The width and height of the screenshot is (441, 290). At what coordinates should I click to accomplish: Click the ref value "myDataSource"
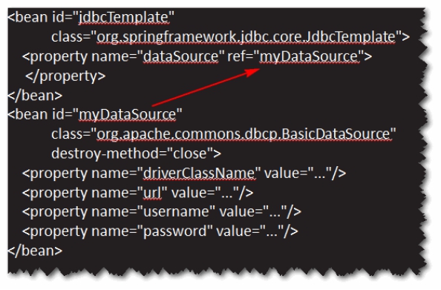pyautogui.click(x=310, y=57)
